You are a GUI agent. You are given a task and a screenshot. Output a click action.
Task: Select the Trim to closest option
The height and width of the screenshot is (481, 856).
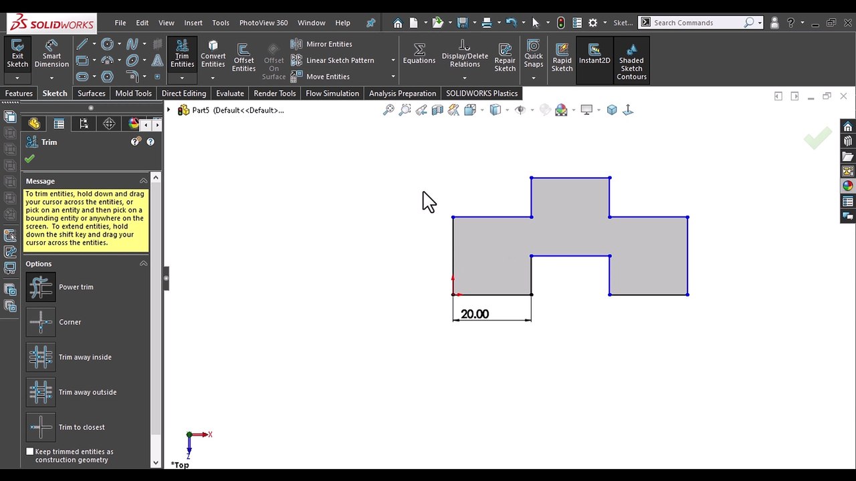click(41, 428)
